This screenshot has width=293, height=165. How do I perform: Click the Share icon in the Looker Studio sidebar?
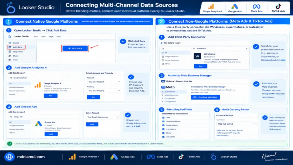tap(10, 56)
